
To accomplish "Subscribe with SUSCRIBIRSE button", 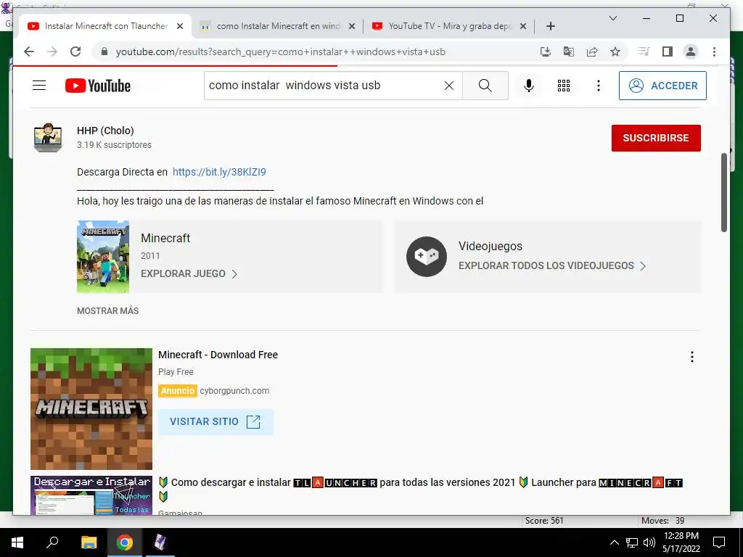I will [x=656, y=138].
